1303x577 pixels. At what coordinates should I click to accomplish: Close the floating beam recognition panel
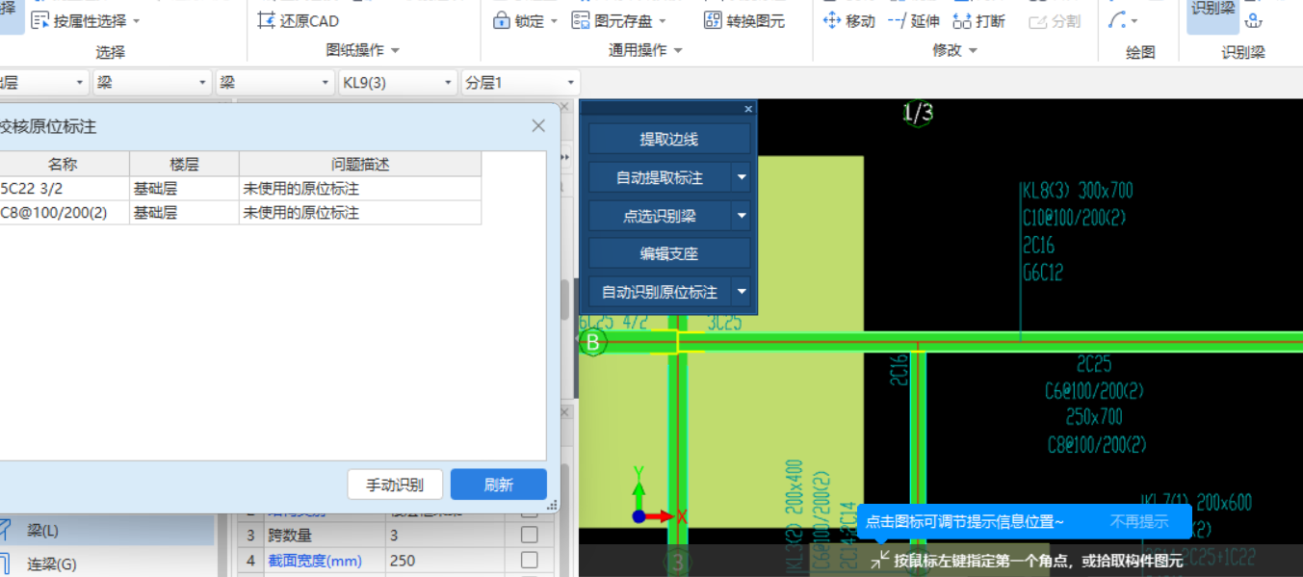(748, 109)
